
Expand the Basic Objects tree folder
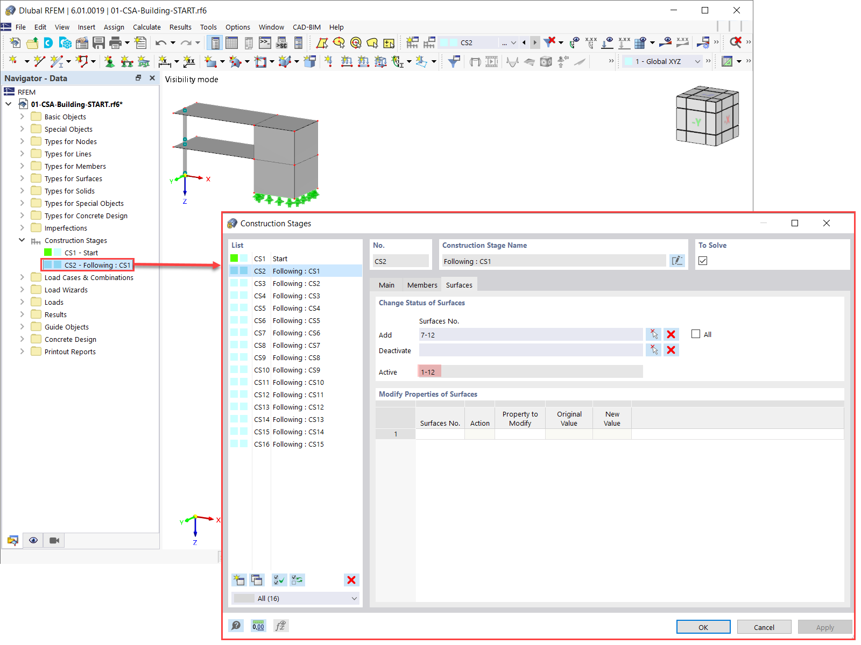point(22,116)
